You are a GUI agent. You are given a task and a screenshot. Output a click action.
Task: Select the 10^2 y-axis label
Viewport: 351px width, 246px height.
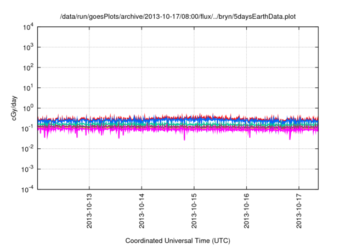click(x=29, y=68)
